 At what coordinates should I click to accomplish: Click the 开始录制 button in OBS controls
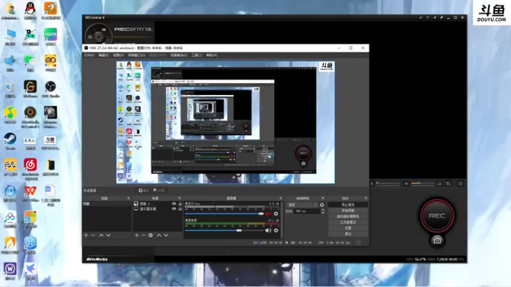(x=348, y=210)
